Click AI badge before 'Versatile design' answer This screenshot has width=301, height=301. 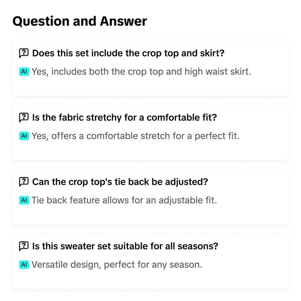24,265
